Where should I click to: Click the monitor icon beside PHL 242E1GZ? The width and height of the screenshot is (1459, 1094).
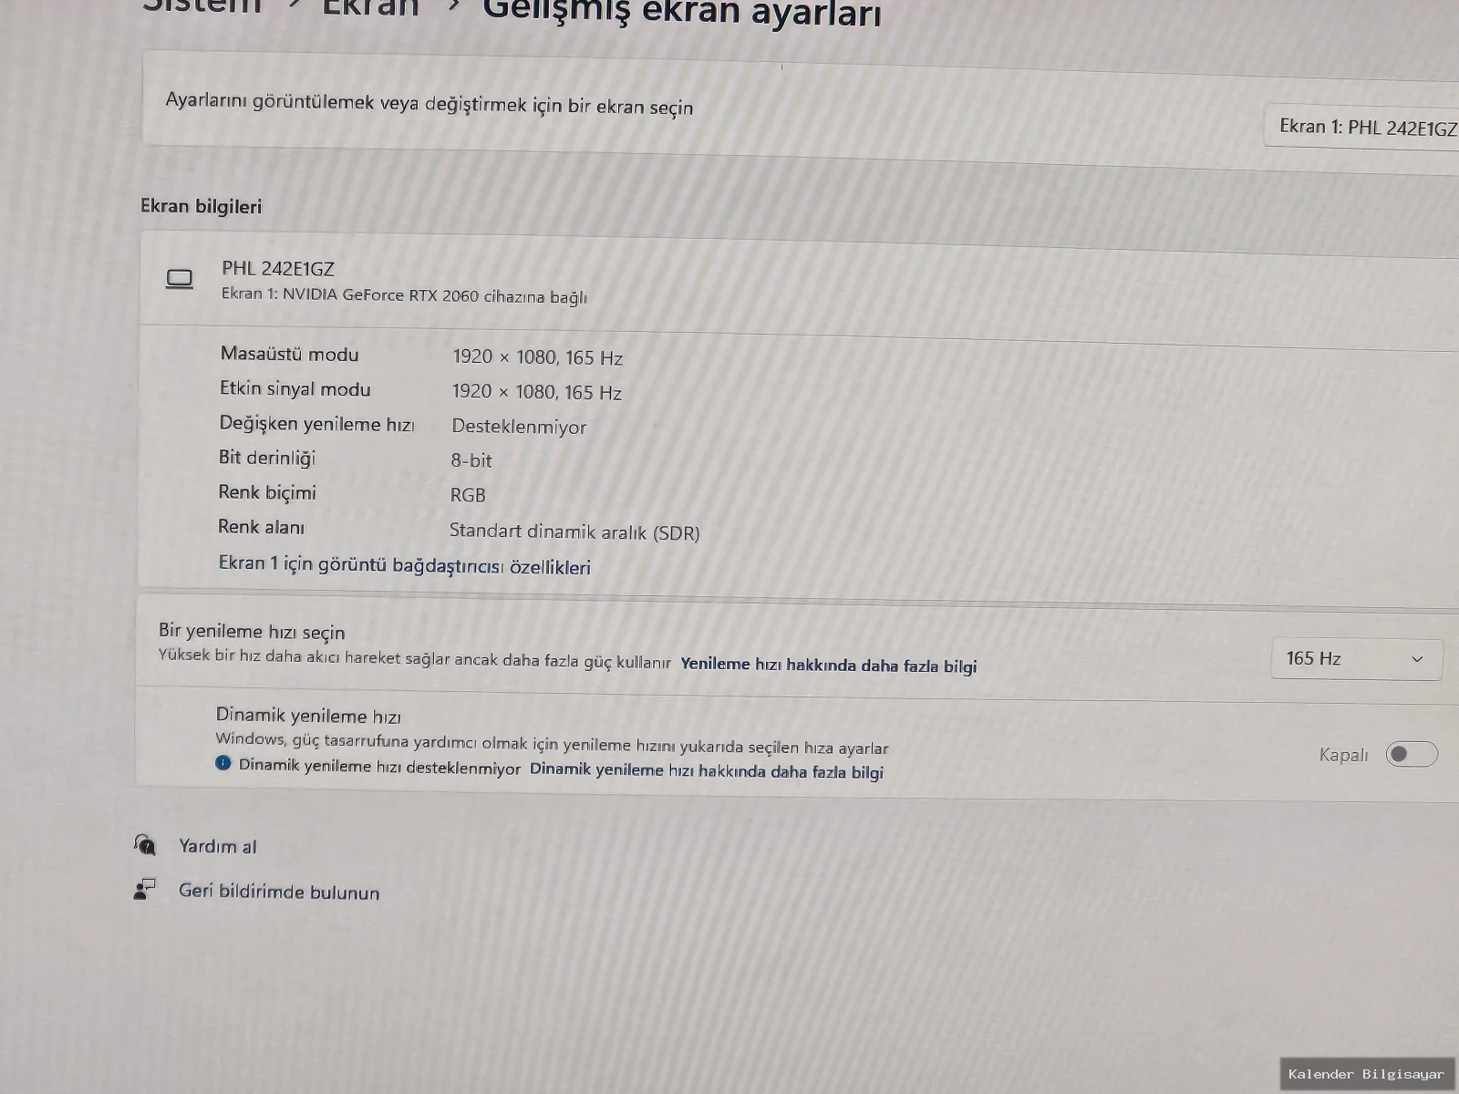pyautogui.click(x=180, y=279)
